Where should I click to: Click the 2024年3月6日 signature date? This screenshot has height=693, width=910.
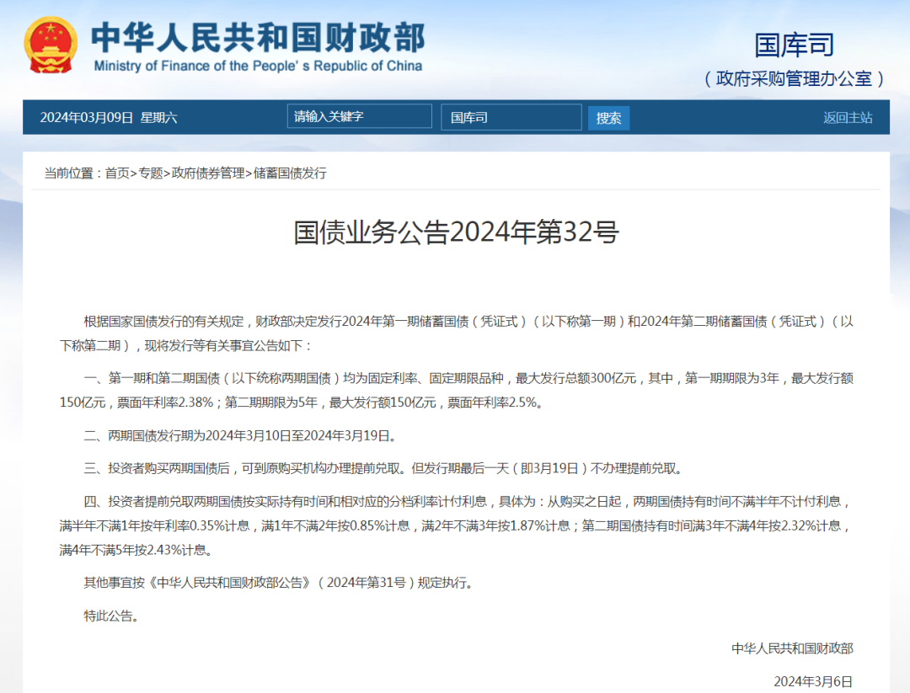(x=812, y=680)
